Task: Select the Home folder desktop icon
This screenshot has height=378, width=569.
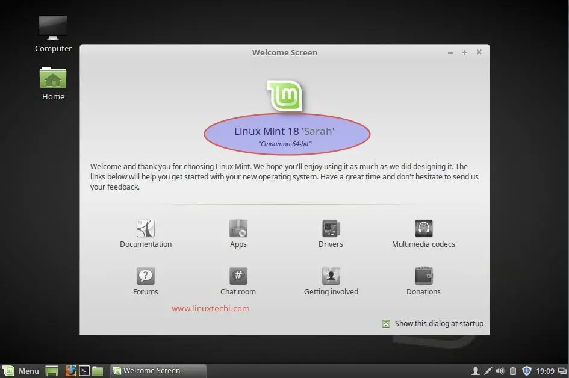Action: [53, 77]
